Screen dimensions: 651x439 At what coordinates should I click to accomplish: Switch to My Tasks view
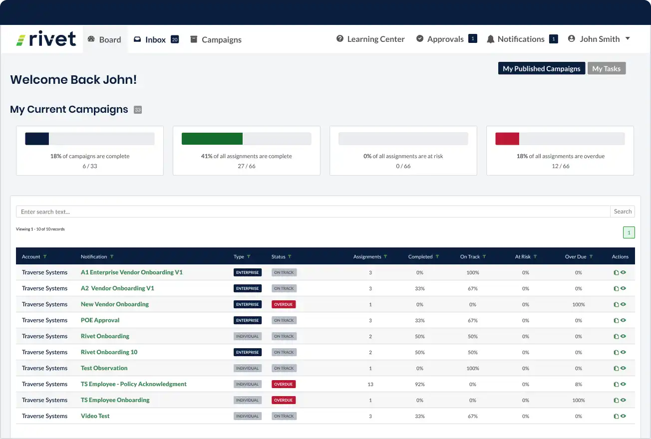[x=607, y=68]
